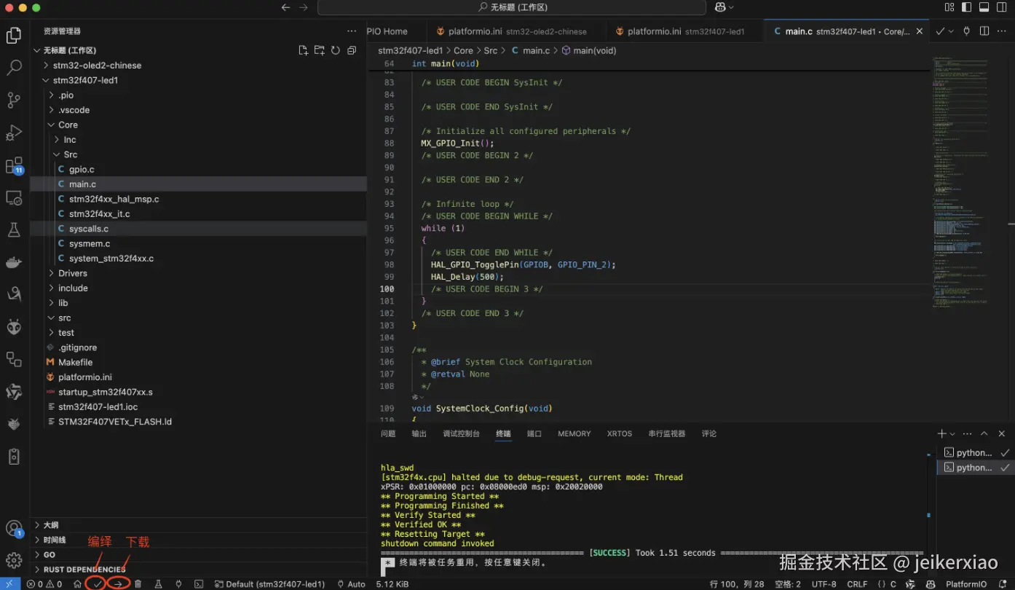This screenshot has height=590, width=1015.
Task: Open the Extensions view in activity bar
Action: 14,166
